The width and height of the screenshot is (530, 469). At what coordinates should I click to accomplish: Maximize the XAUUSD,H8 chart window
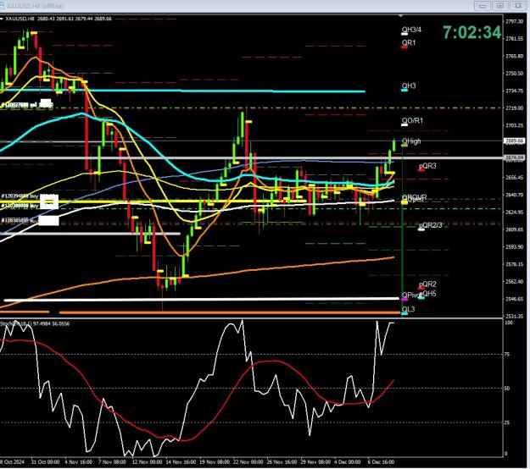pos(500,6)
